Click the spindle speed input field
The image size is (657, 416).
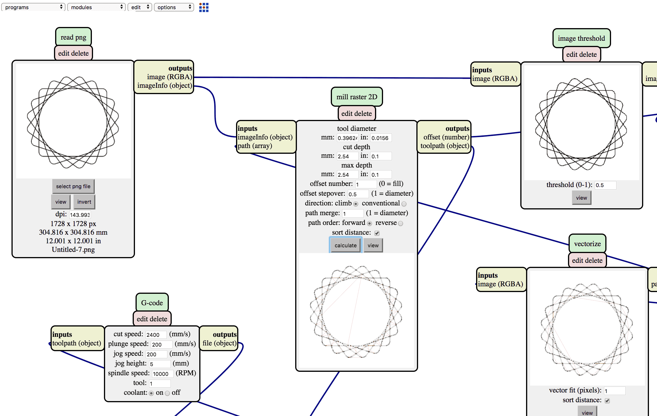click(x=163, y=374)
